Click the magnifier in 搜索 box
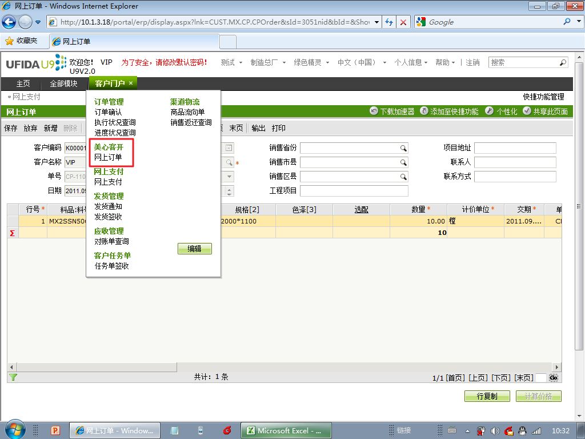 tap(563, 62)
